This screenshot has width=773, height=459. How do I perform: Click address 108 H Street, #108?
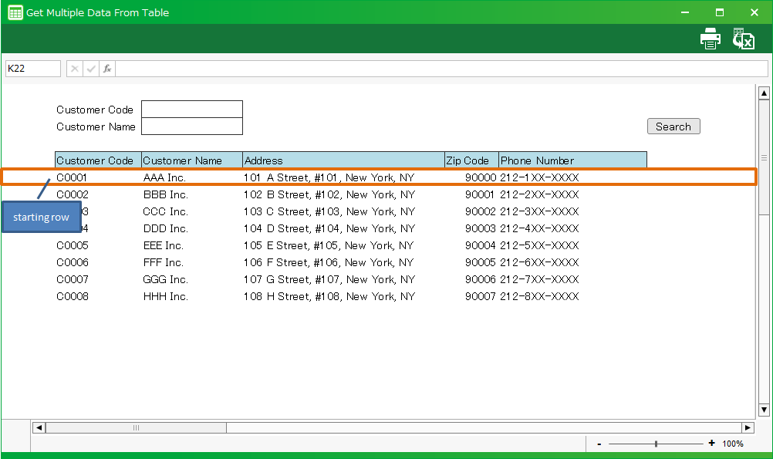coord(329,296)
